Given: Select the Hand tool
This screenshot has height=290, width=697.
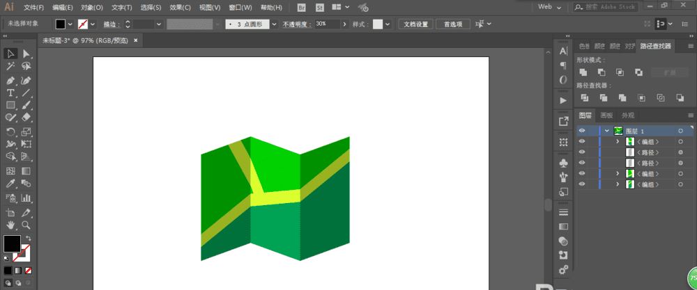Looking at the screenshot, I should [11, 225].
